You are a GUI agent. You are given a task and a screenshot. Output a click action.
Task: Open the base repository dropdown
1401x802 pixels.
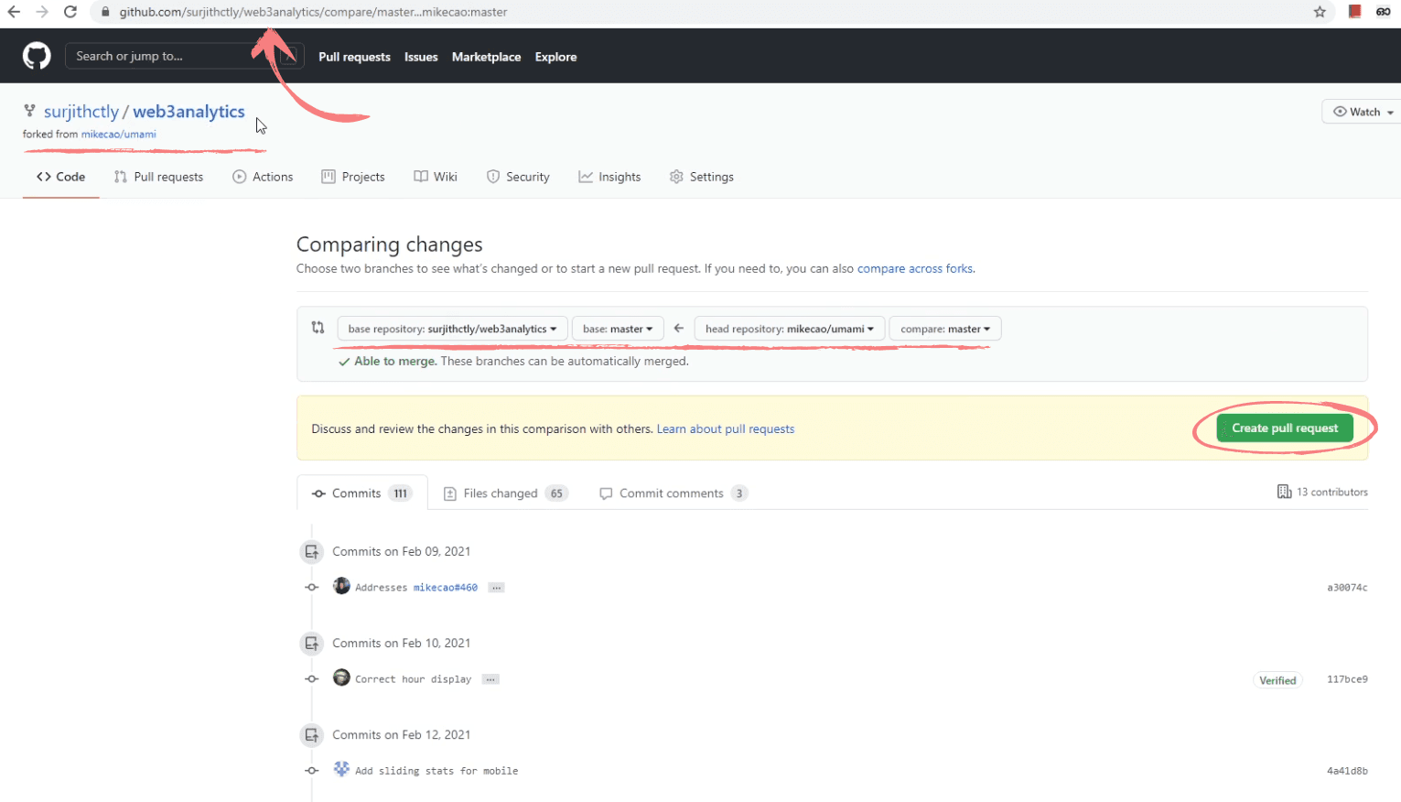coord(452,329)
